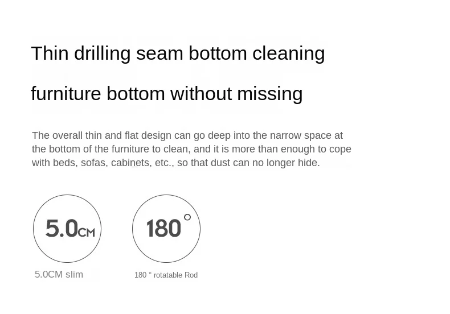Click the word "cleaning" in the heading
Viewport: 450px width, 314px height.
pyautogui.click(x=288, y=55)
